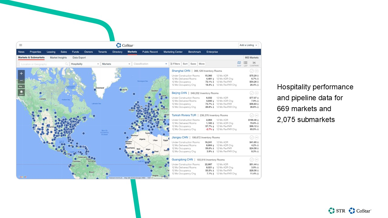
Task: Switch to LIST view icon
Action: (246, 64)
